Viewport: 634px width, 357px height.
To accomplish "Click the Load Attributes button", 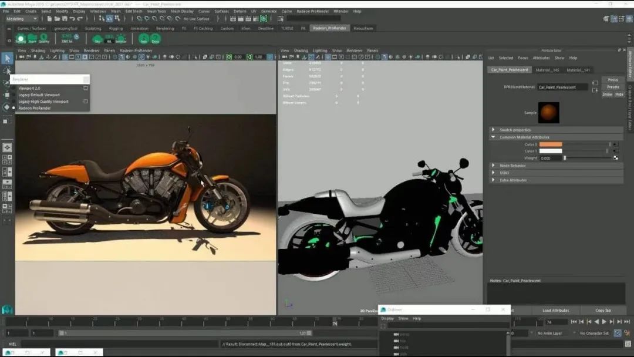I will click(x=555, y=311).
